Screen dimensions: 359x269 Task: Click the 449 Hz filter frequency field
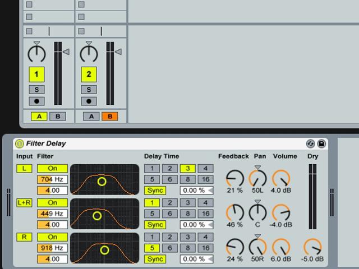52,214
